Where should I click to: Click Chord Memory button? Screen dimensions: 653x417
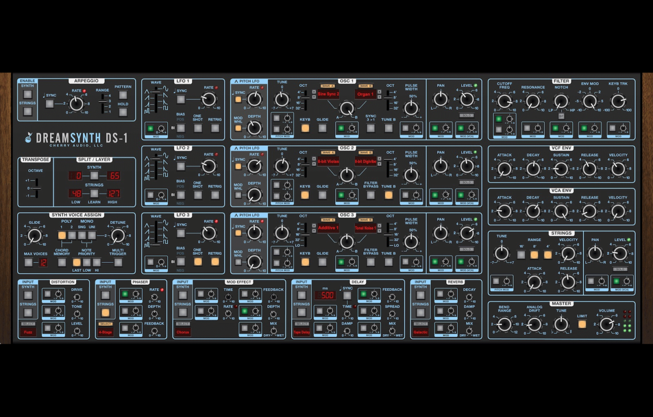tap(62, 262)
